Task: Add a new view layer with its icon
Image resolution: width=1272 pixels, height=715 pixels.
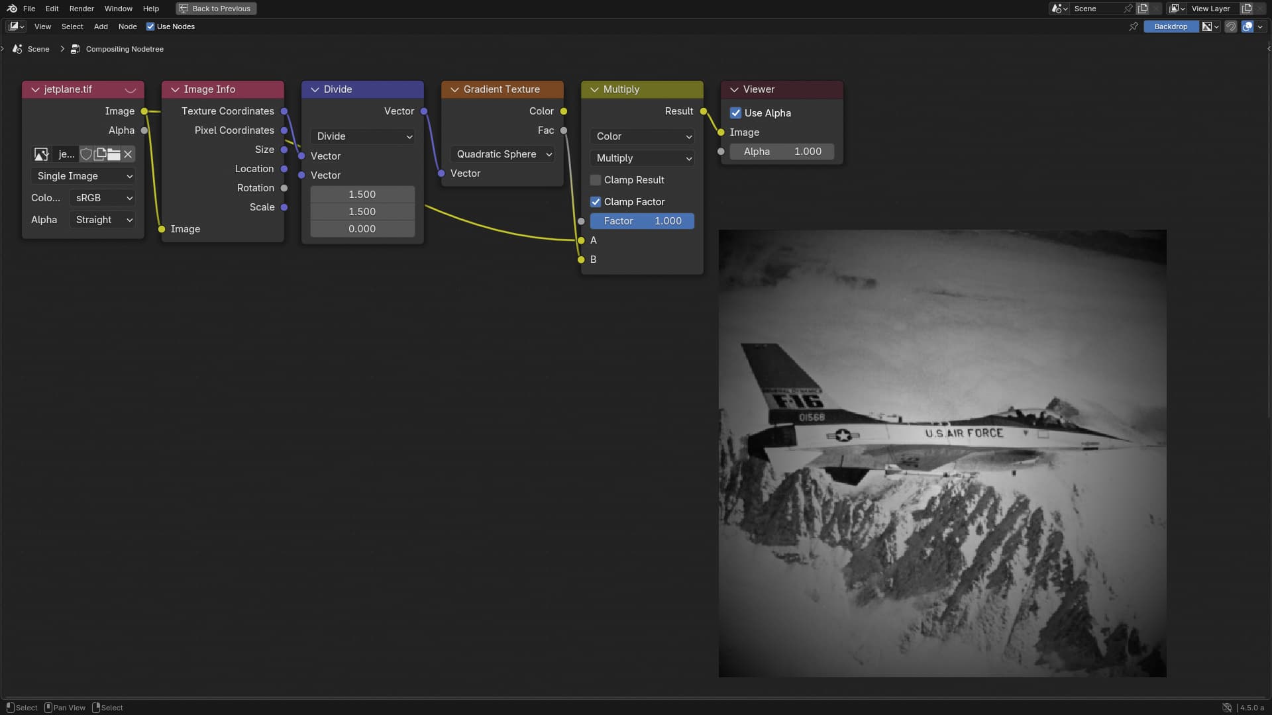Action: point(1247,9)
